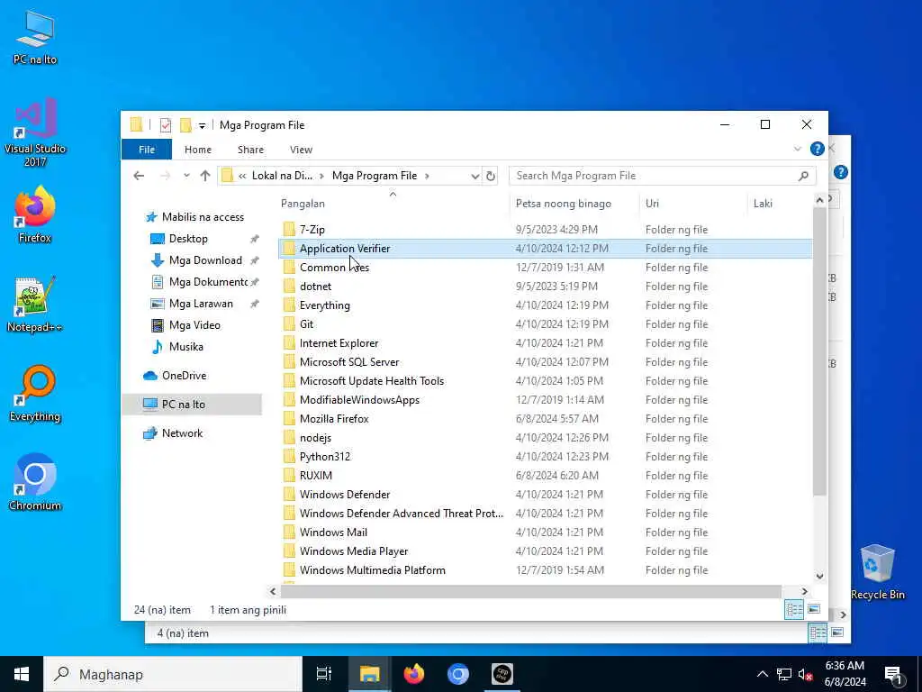922x692 pixels.
Task: Open the Windows Start menu
Action: tap(22, 674)
